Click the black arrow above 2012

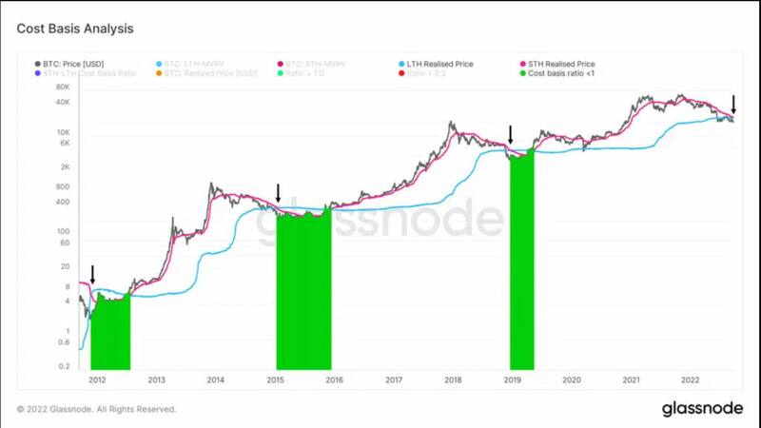pos(92,275)
